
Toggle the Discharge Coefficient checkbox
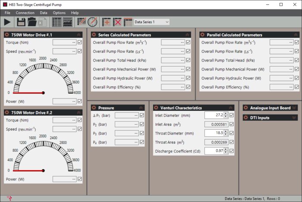232,151
